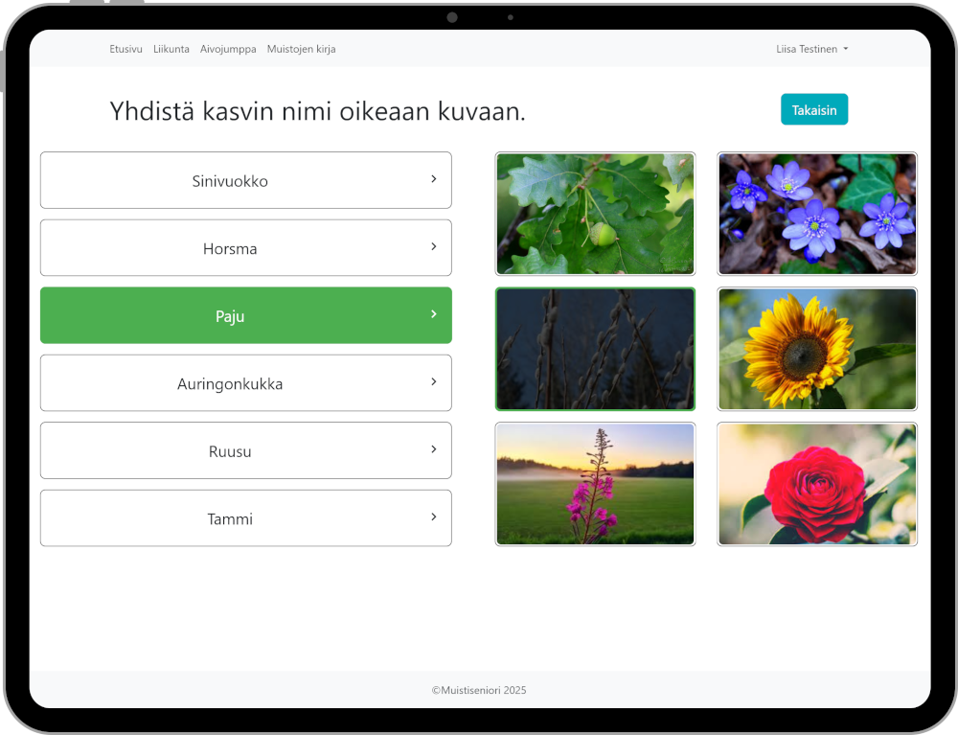This screenshot has height=735, width=958.
Task: Click the chevron on the green Paju row
Action: click(x=433, y=314)
